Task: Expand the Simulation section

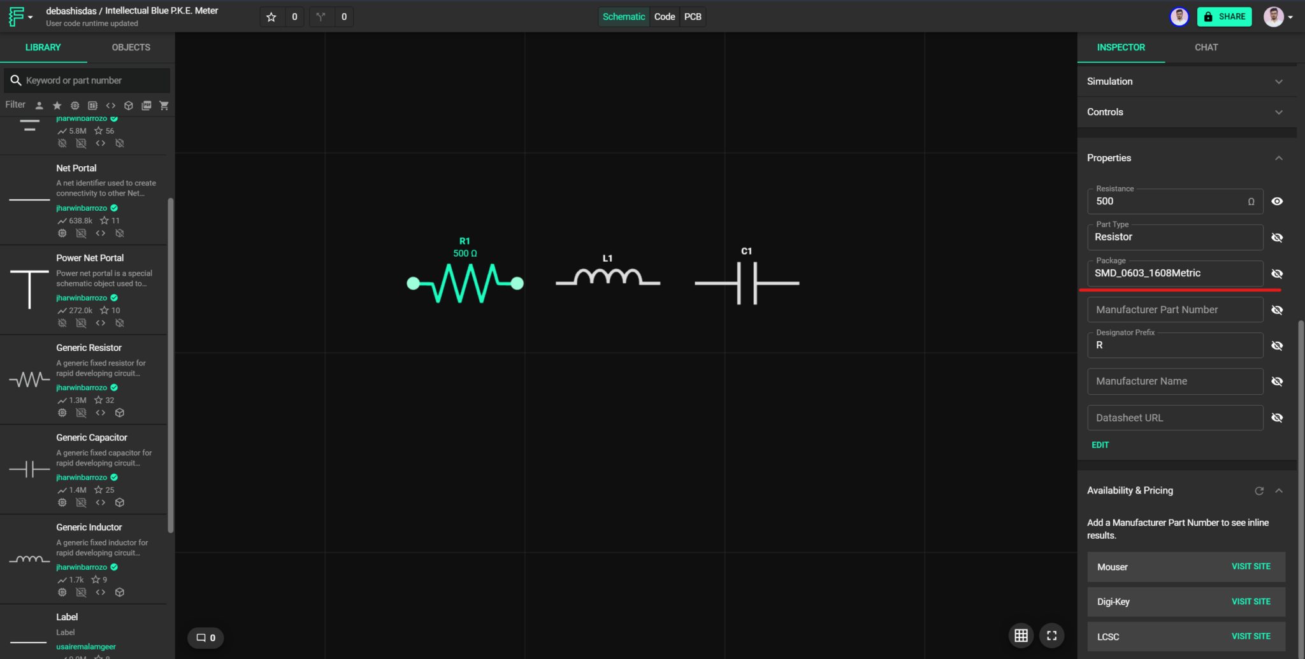Action: pos(1280,81)
